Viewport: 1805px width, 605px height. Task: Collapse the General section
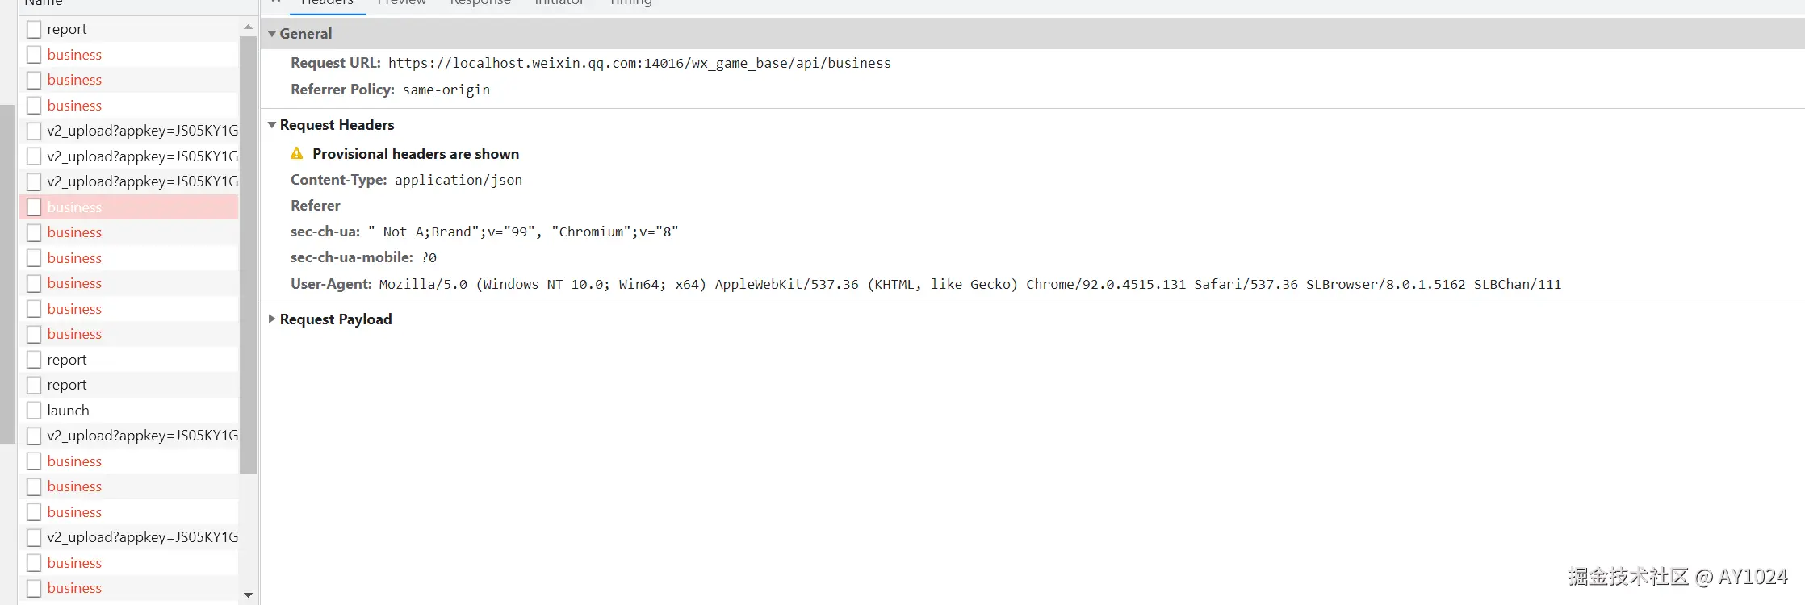point(272,34)
